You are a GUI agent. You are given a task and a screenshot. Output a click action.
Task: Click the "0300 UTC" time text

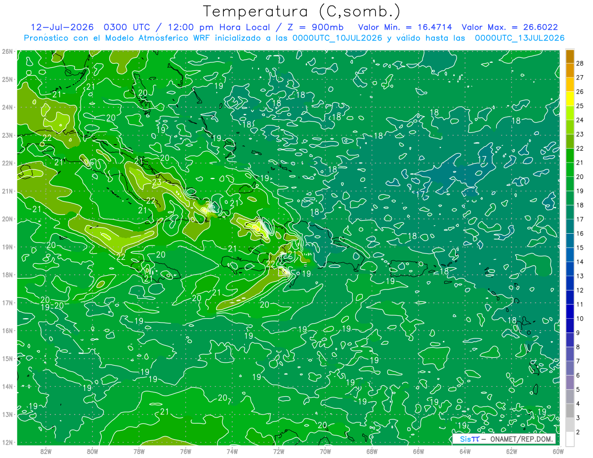coord(127,27)
